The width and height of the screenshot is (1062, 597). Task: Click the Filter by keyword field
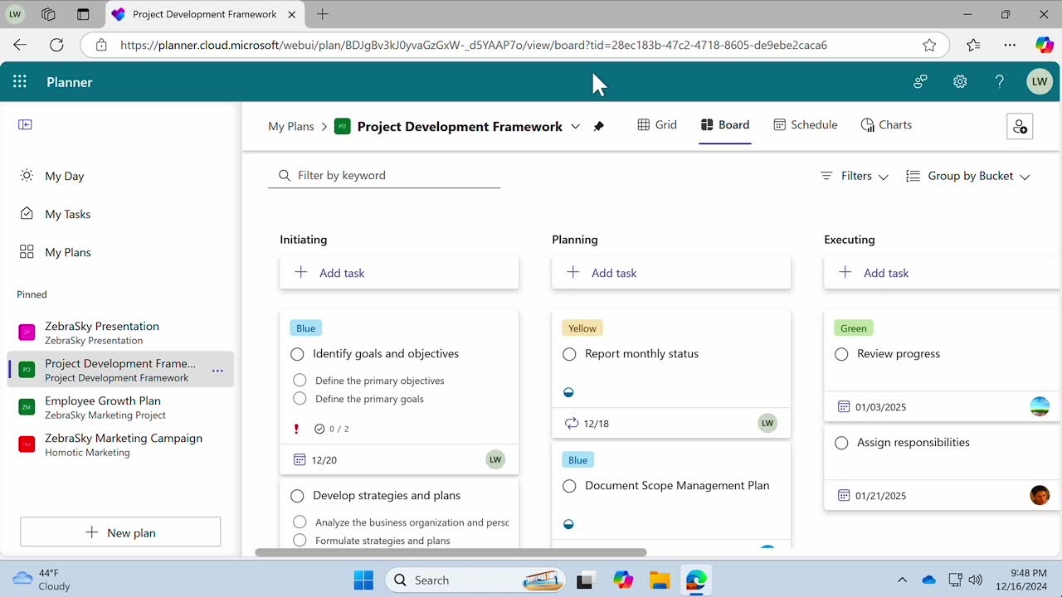[x=390, y=176]
